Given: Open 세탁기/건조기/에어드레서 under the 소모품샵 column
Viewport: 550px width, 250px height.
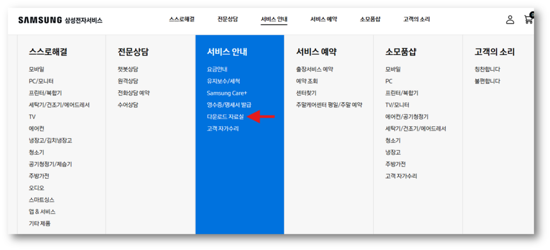Looking at the screenshot, I should point(416,128).
